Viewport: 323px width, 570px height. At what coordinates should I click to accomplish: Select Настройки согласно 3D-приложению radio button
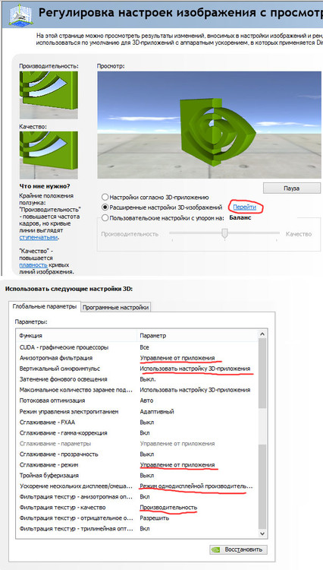[105, 197]
